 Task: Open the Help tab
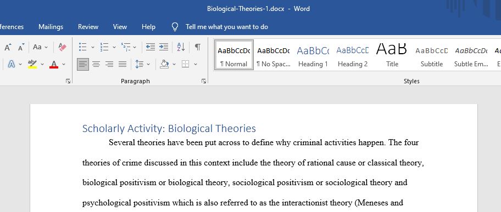[x=148, y=27]
